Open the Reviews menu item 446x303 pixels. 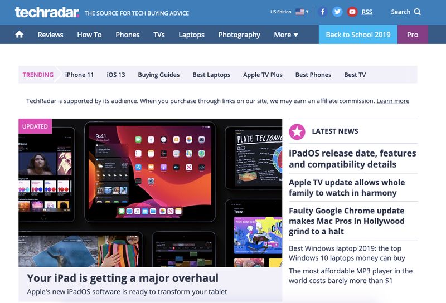click(51, 35)
